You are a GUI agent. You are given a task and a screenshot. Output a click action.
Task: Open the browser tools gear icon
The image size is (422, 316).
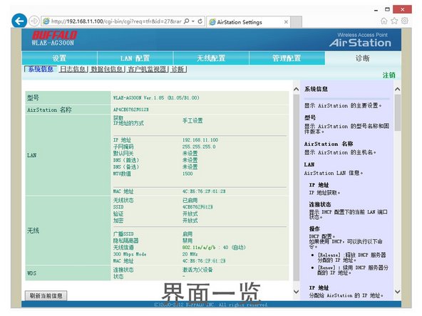click(x=404, y=21)
